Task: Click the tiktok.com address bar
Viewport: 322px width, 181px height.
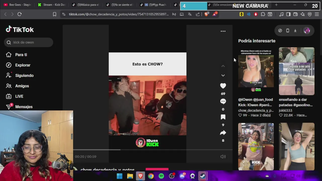Action: pos(119,14)
